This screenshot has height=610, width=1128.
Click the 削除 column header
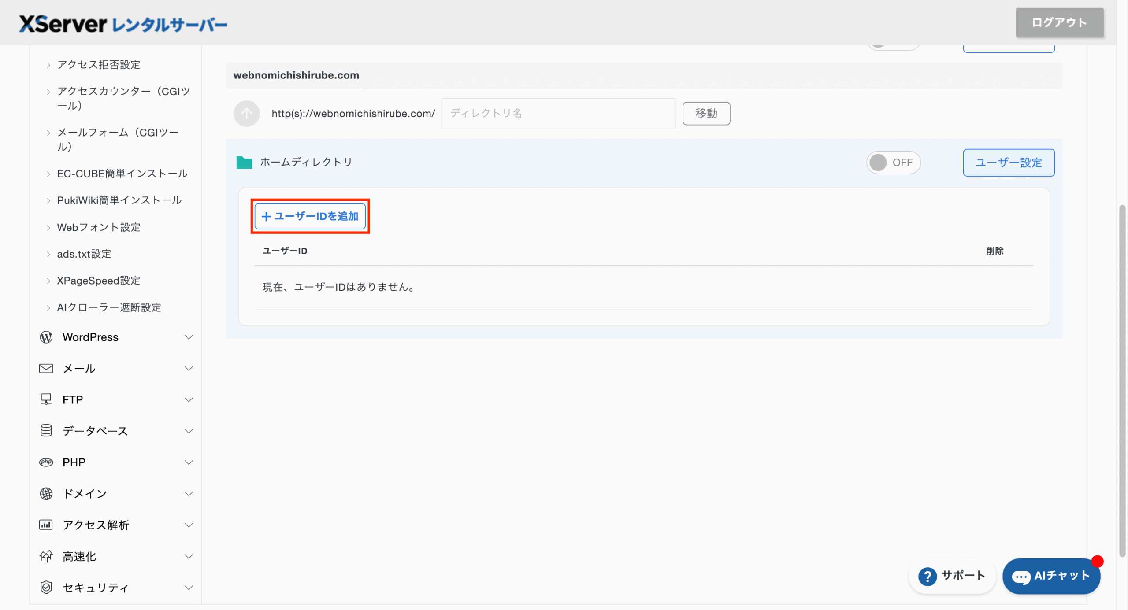coord(994,251)
